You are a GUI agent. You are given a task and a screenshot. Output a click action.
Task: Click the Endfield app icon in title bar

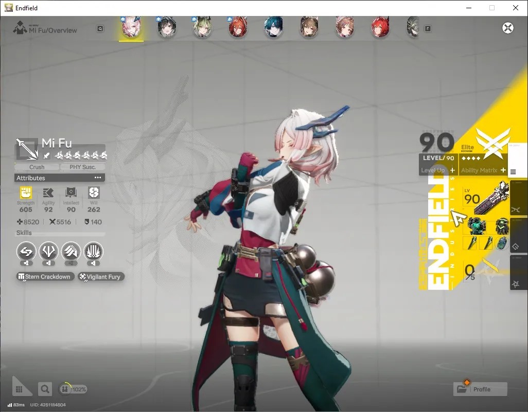(x=8, y=8)
